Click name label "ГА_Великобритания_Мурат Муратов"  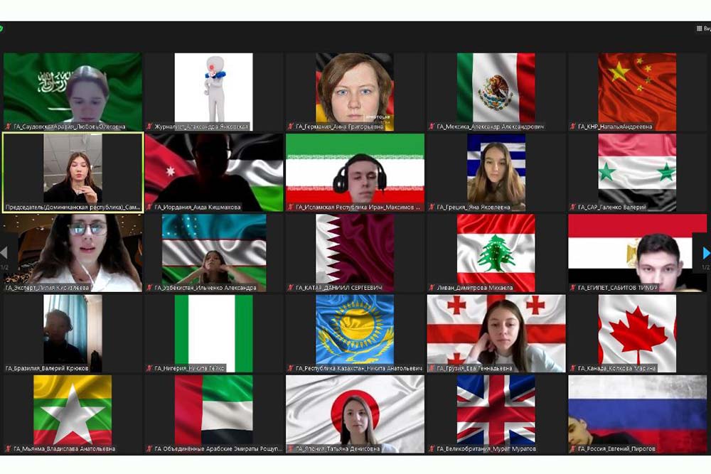click(486, 449)
